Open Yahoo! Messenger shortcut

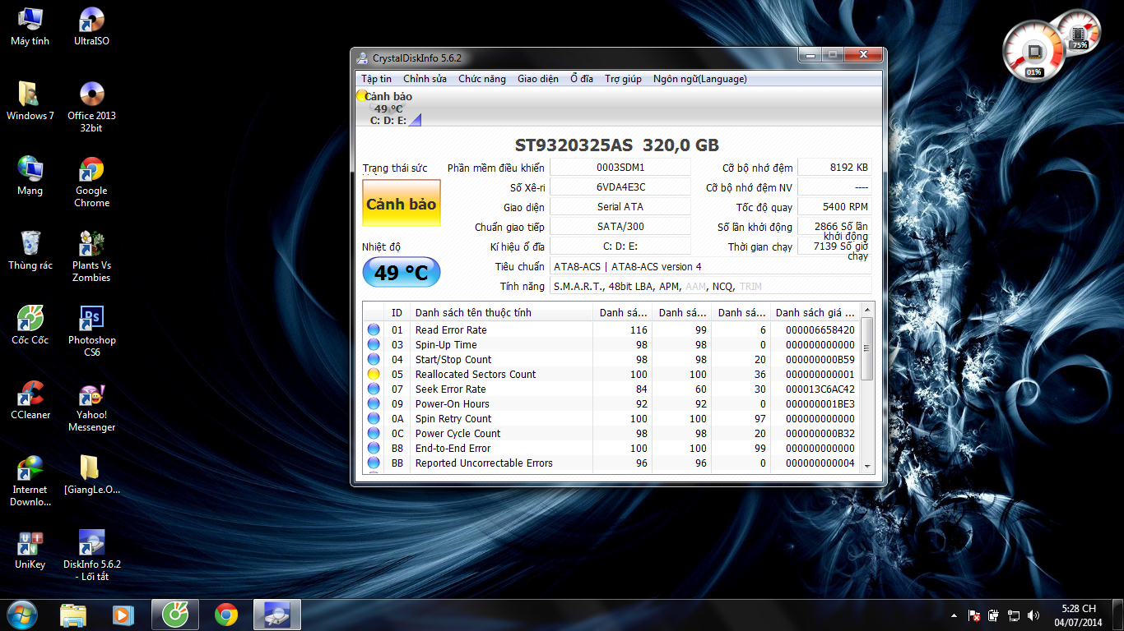click(91, 407)
